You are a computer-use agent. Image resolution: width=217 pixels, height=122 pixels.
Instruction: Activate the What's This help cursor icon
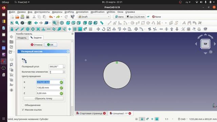click(x=73, y=17)
